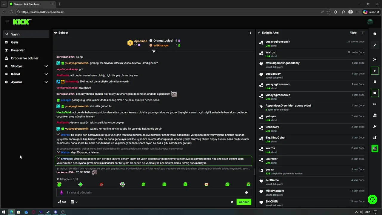Click the green clapperboard clip icon

tap(375, 148)
